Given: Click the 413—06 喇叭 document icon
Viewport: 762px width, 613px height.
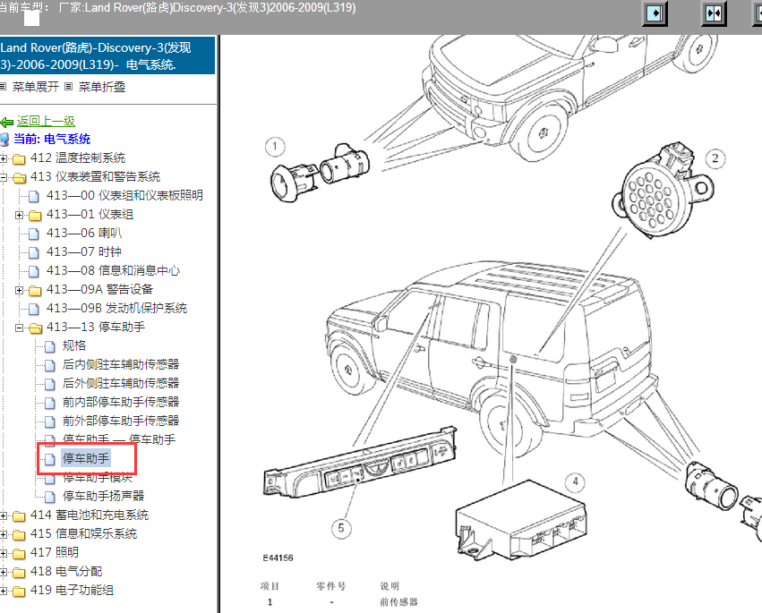Looking at the screenshot, I should point(33,234).
